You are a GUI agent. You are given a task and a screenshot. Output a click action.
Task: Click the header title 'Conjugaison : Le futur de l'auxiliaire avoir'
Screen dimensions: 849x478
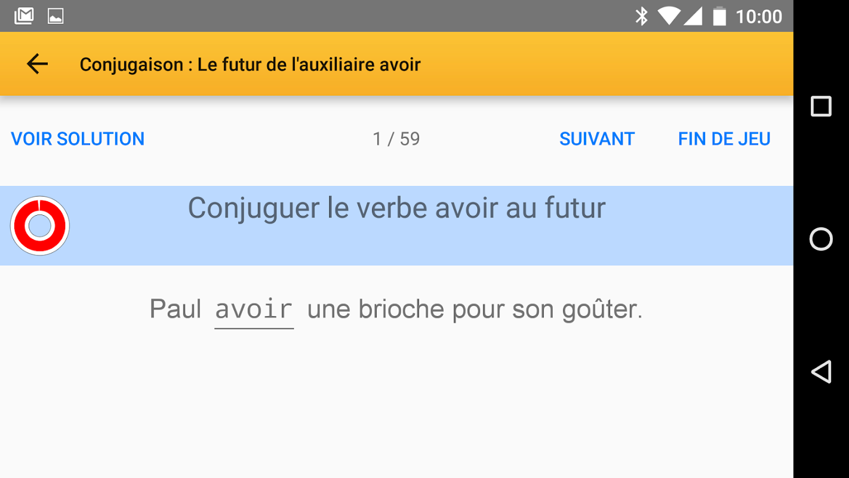(250, 65)
